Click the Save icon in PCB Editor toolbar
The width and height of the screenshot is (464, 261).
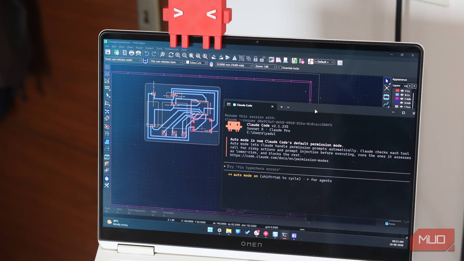(x=108, y=52)
